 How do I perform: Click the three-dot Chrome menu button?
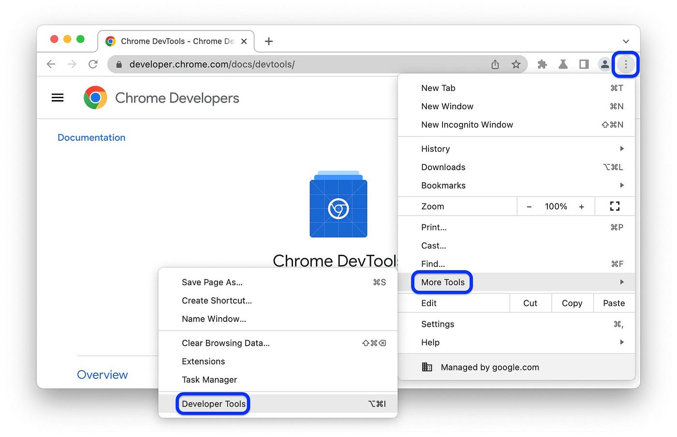(626, 64)
